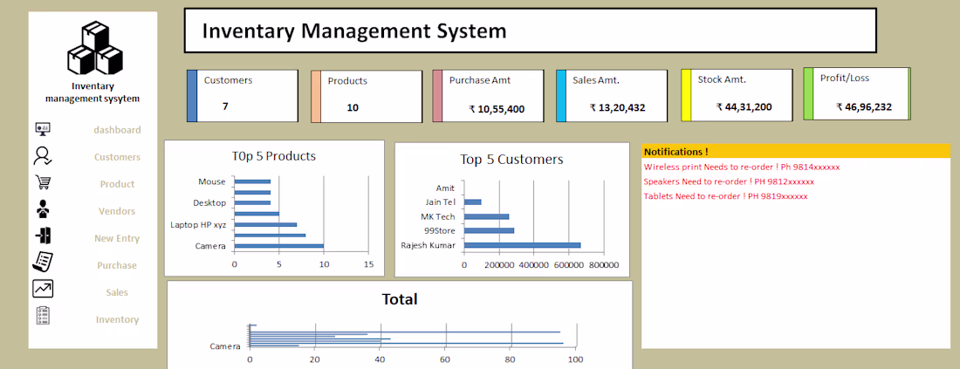The width and height of the screenshot is (960, 369).
Task: Select the Vendors menu item
Action: (x=117, y=211)
